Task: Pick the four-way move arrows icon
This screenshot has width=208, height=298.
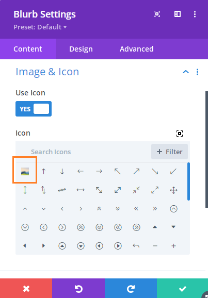Action: [173, 190]
